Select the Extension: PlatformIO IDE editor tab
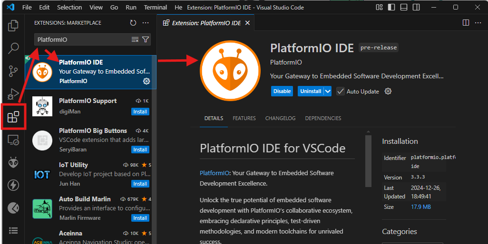488x244 pixels. coord(206,23)
